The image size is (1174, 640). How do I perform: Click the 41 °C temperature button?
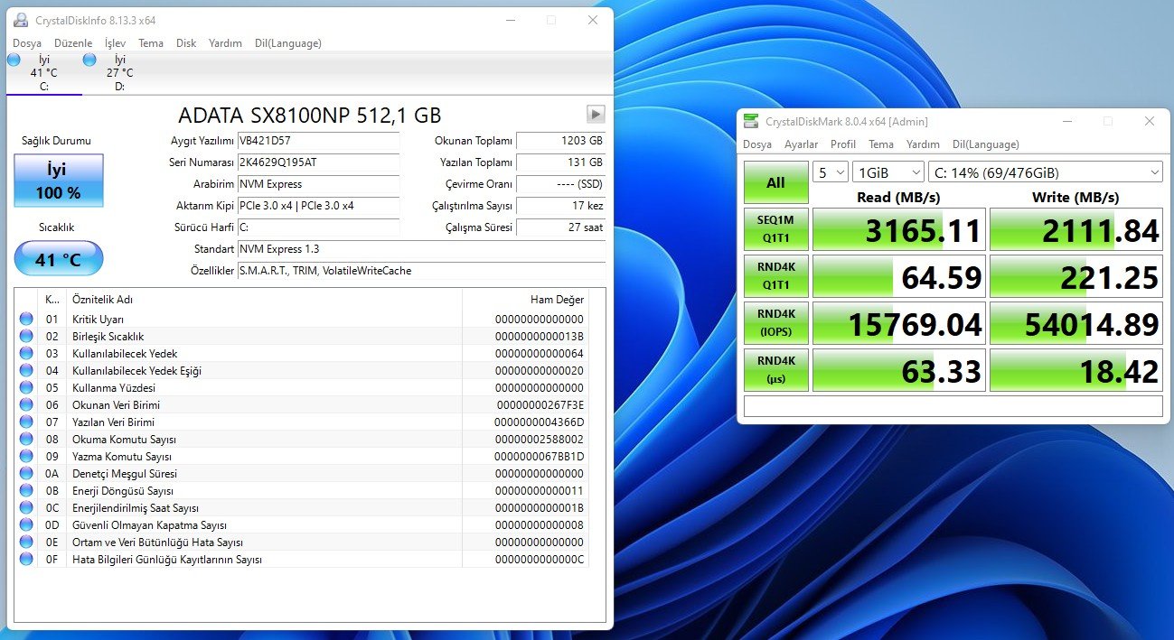pyautogui.click(x=59, y=259)
